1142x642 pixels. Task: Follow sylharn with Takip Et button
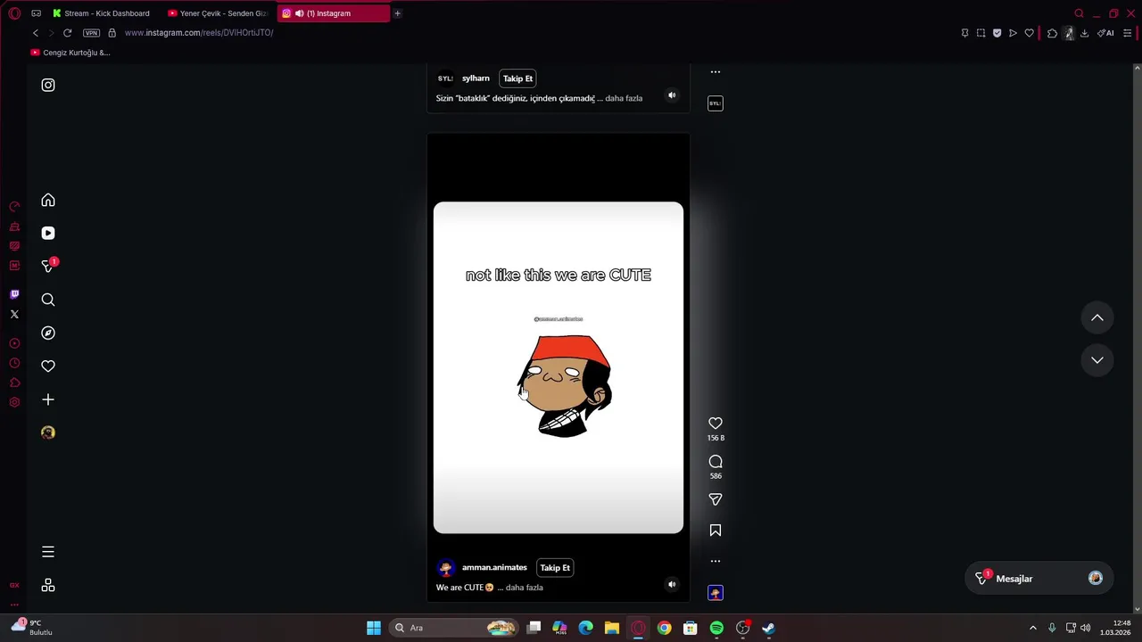[517, 78]
